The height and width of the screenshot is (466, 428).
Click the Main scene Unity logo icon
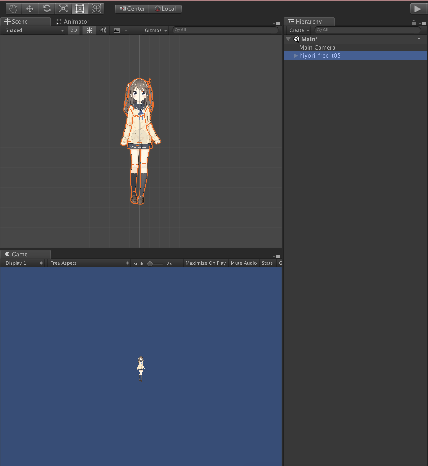296,39
